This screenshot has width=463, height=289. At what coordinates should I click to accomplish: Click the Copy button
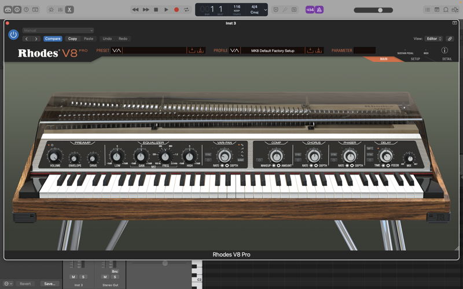(72, 39)
